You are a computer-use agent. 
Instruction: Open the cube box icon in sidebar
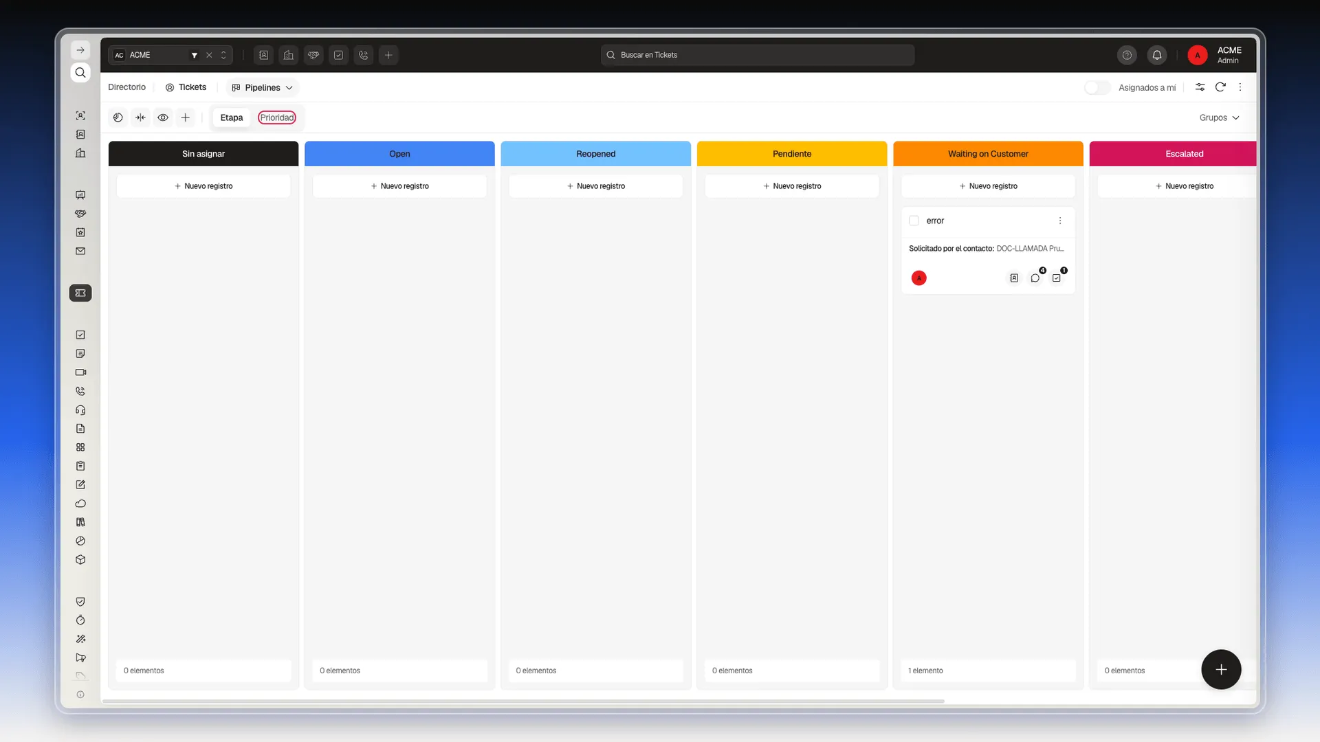tap(80, 560)
